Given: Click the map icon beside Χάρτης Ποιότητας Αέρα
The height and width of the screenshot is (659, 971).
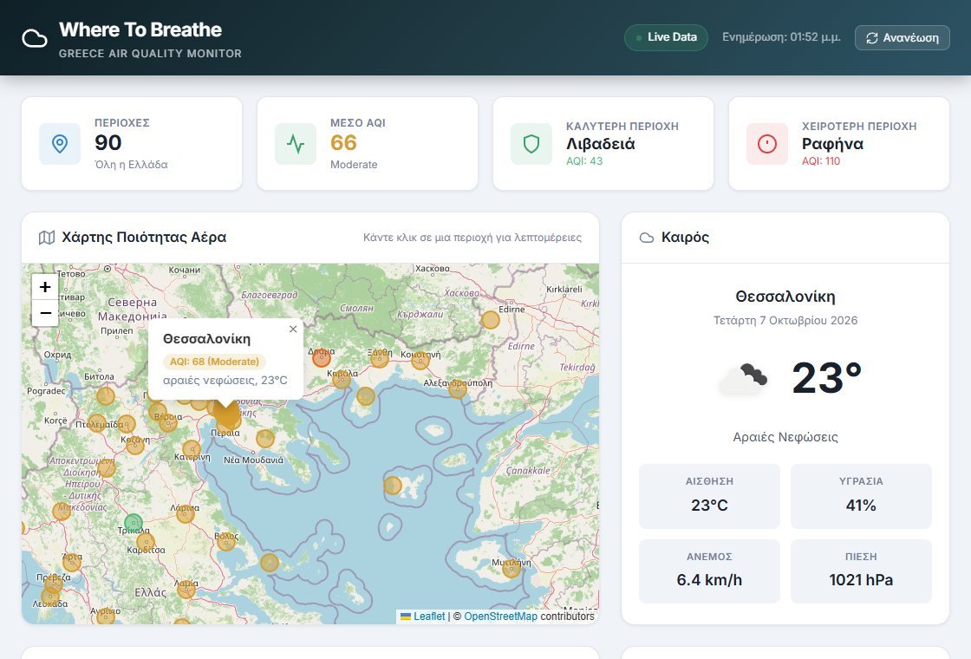Looking at the screenshot, I should pyautogui.click(x=47, y=238).
